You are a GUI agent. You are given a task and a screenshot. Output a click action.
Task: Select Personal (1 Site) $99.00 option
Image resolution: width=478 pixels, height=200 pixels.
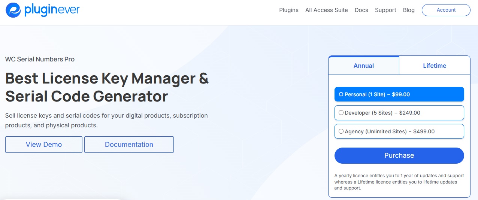tap(399, 94)
